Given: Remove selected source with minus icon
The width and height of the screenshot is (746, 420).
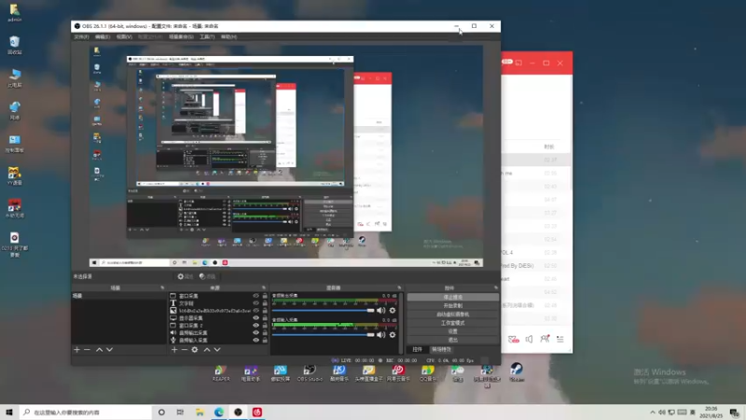Looking at the screenshot, I should click(184, 349).
